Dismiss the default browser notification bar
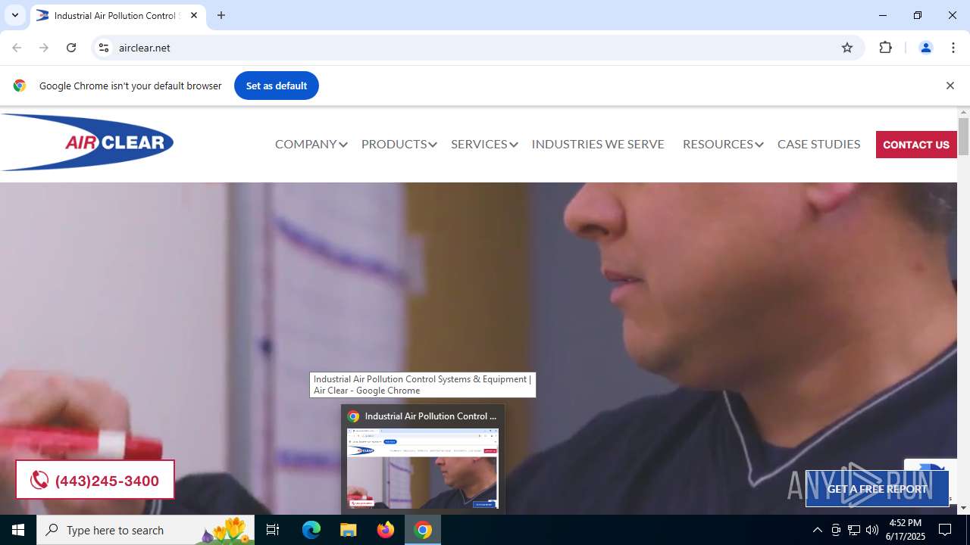Screen dimensions: 970x545 tap(950, 86)
